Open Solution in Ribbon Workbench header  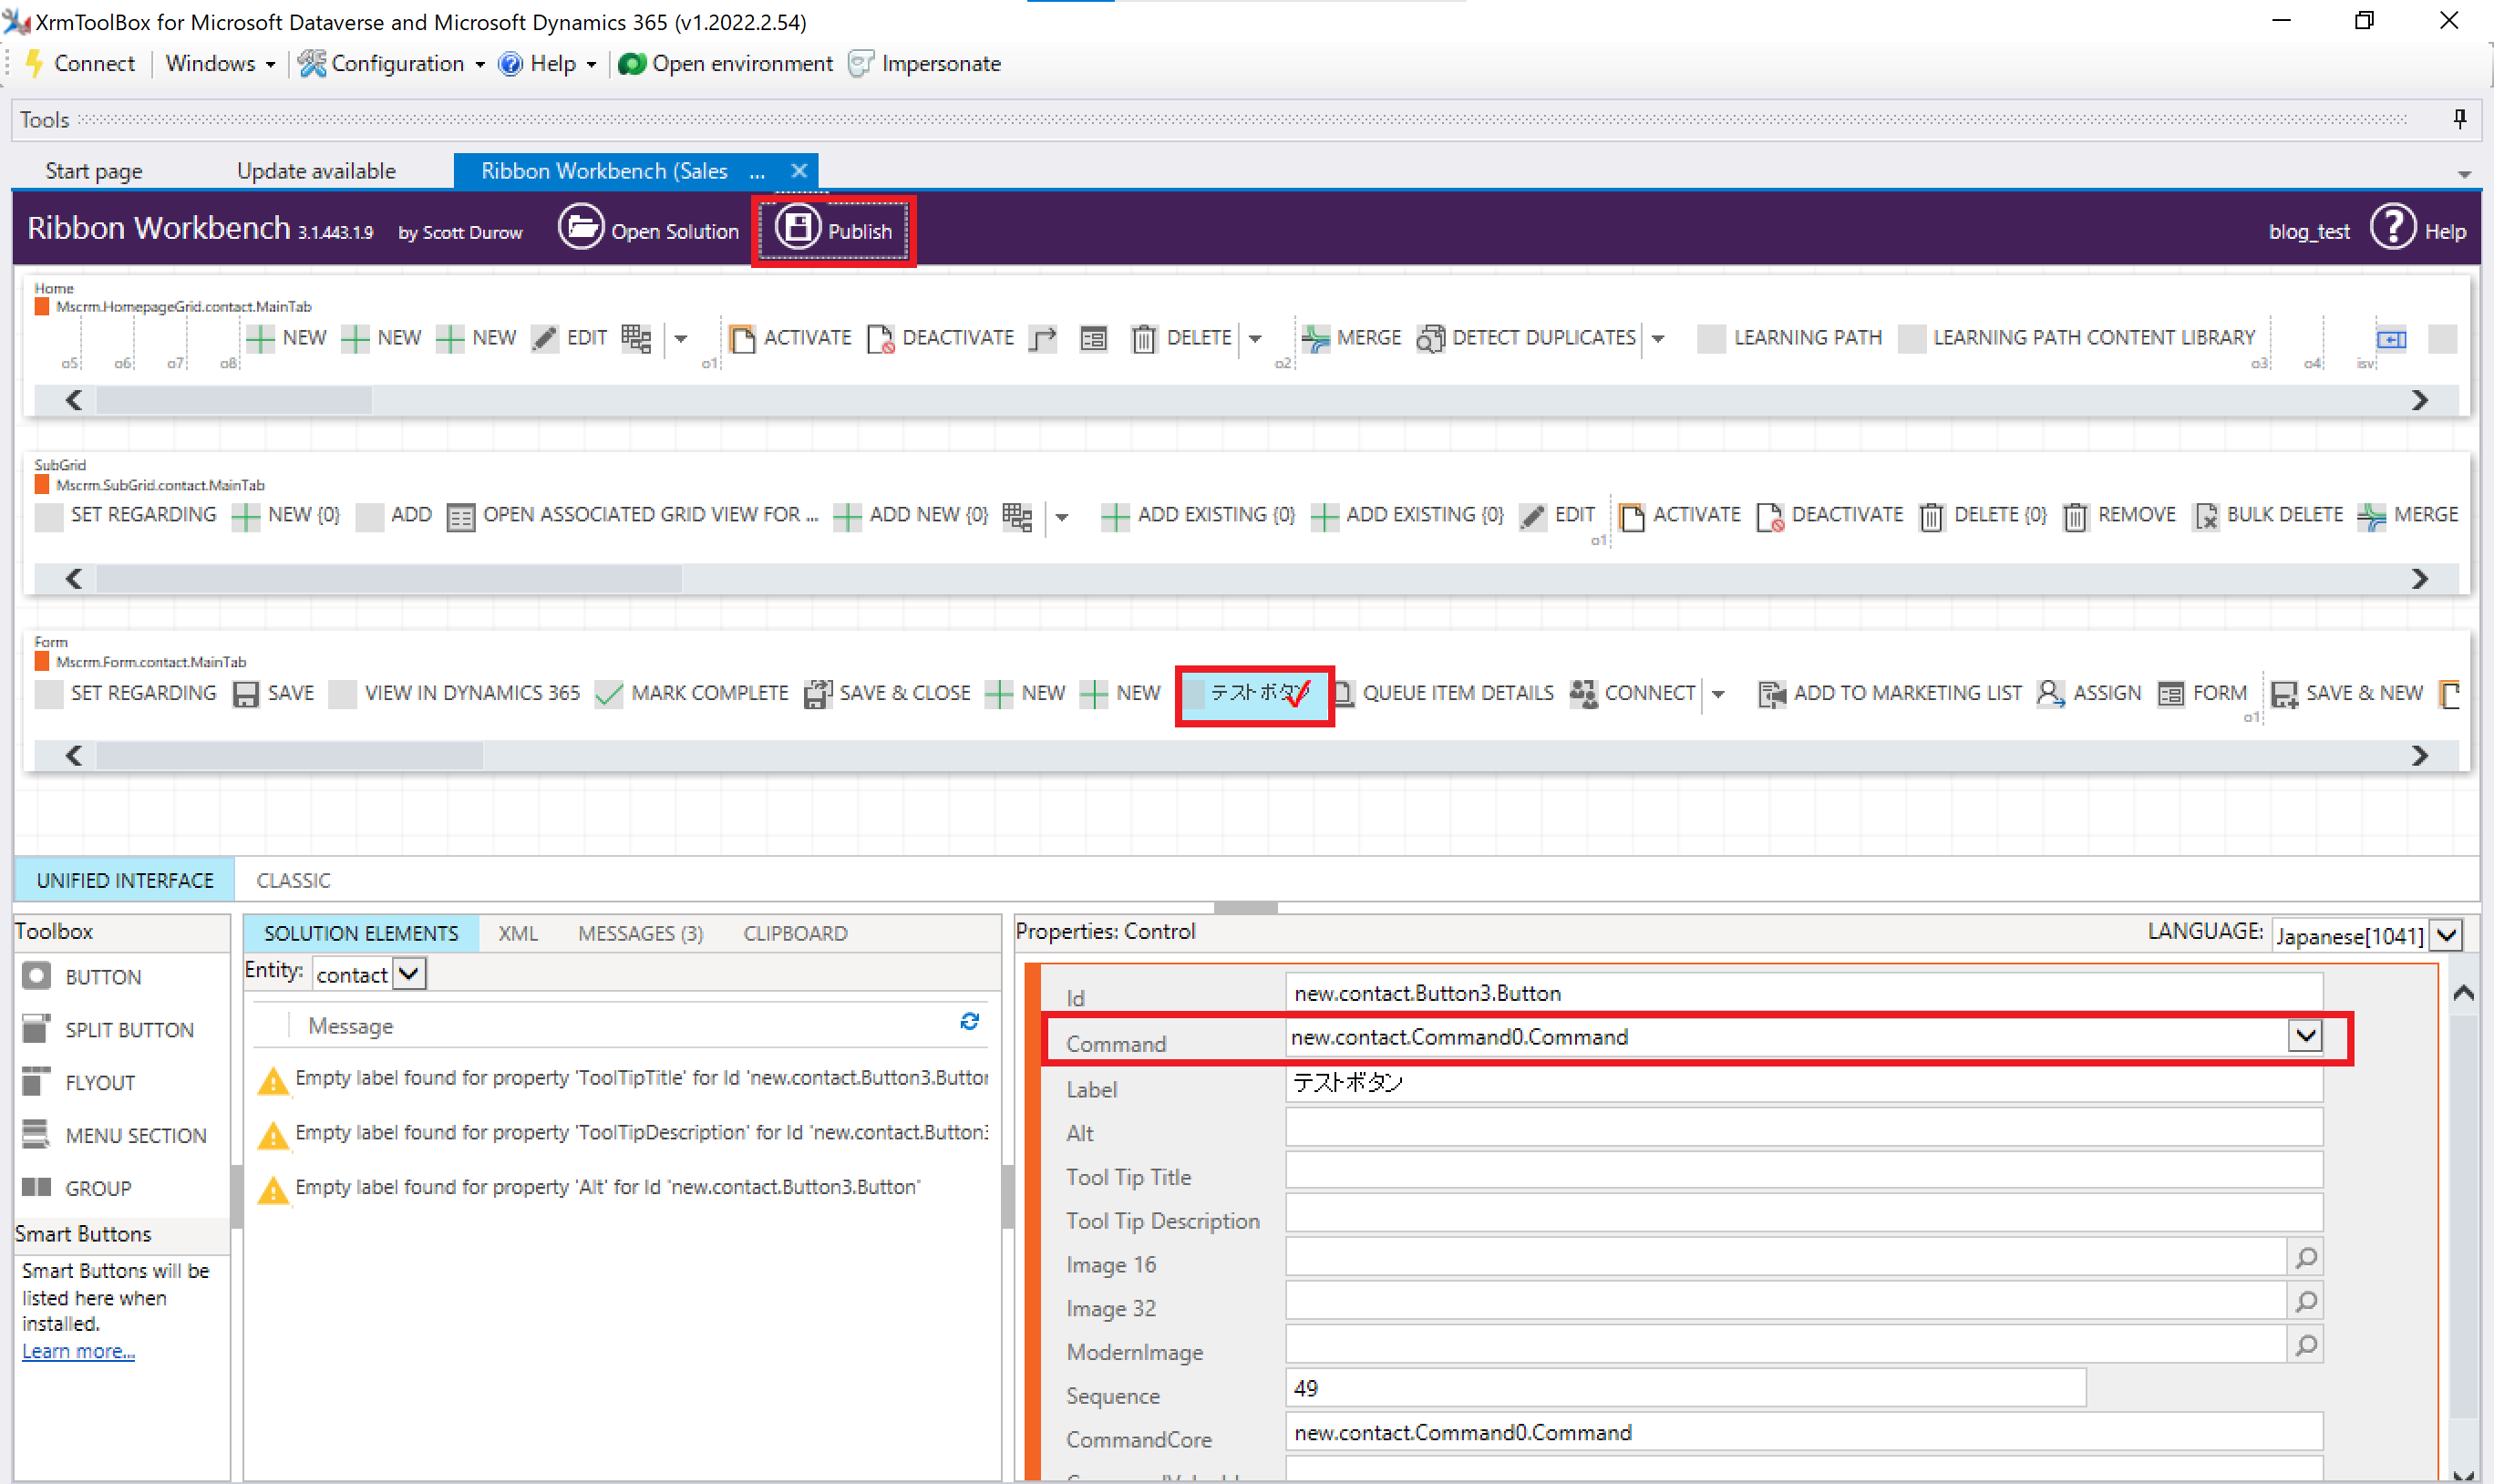click(648, 230)
